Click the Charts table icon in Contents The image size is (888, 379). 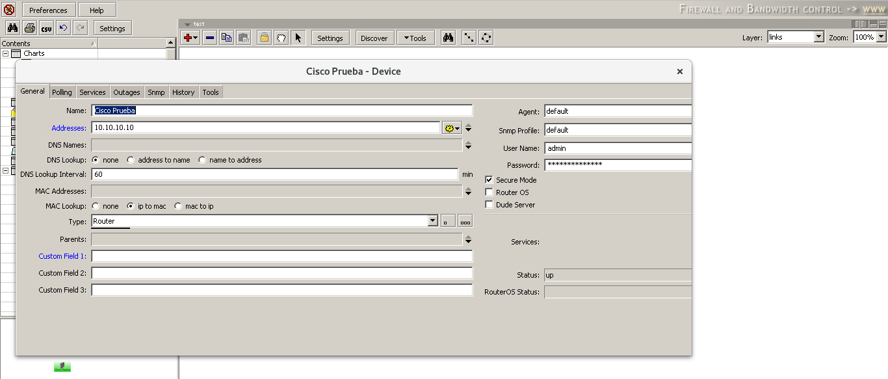pos(16,53)
